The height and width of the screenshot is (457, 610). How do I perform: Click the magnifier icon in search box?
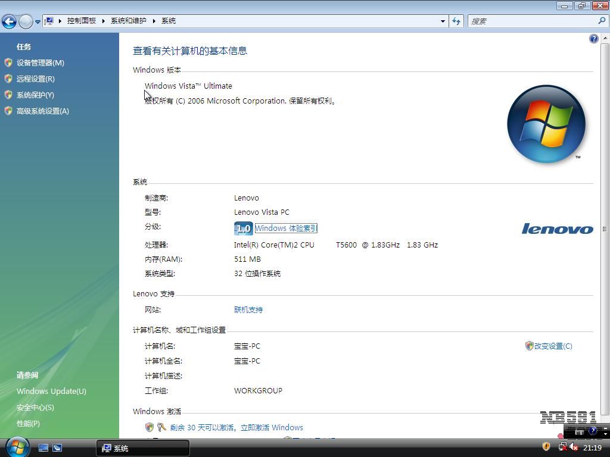pyautogui.click(x=602, y=21)
